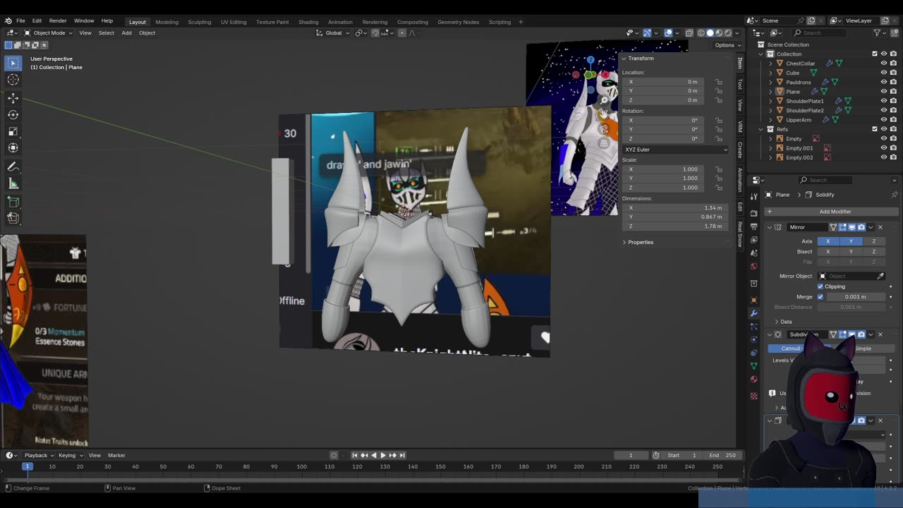This screenshot has width=903, height=508.
Task: Pin the properties editor with the pin icon
Action: coord(895,195)
